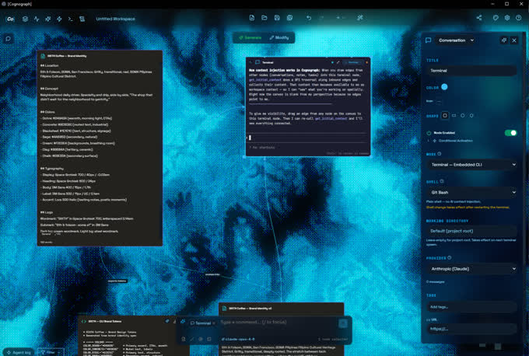Save the workspace with the disk icon

click(x=277, y=18)
